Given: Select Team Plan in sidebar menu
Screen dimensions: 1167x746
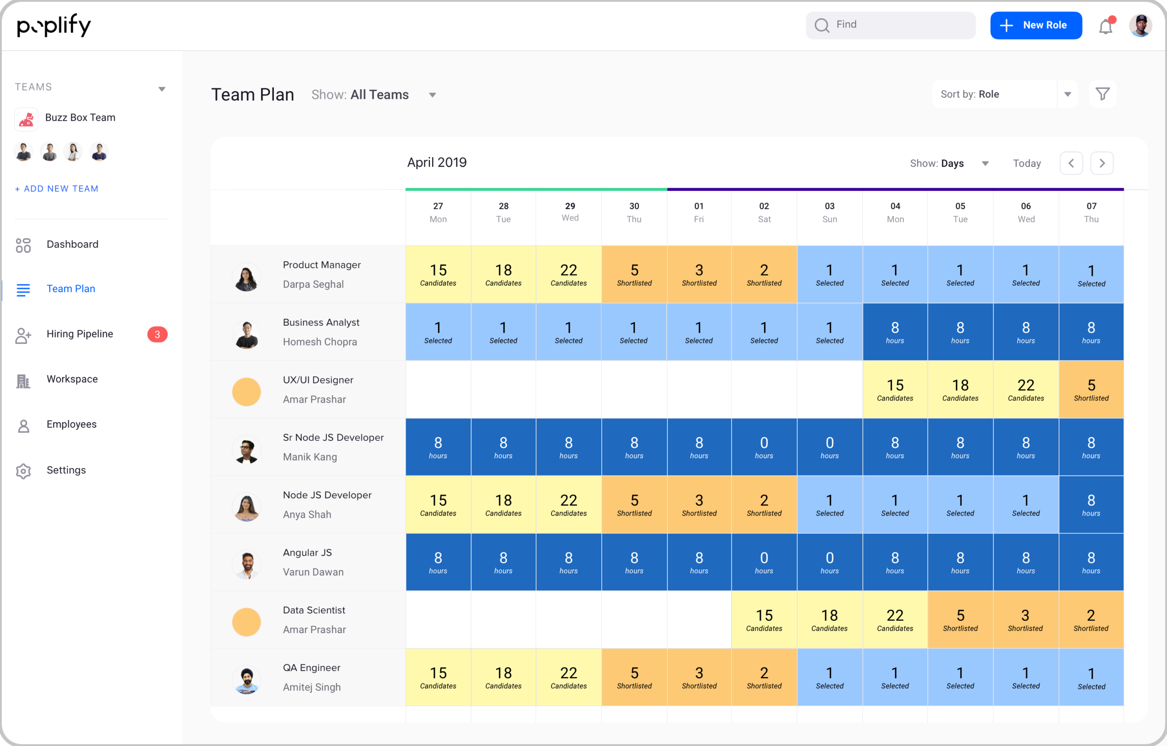Looking at the screenshot, I should pyautogui.click(x=71, y=289).
